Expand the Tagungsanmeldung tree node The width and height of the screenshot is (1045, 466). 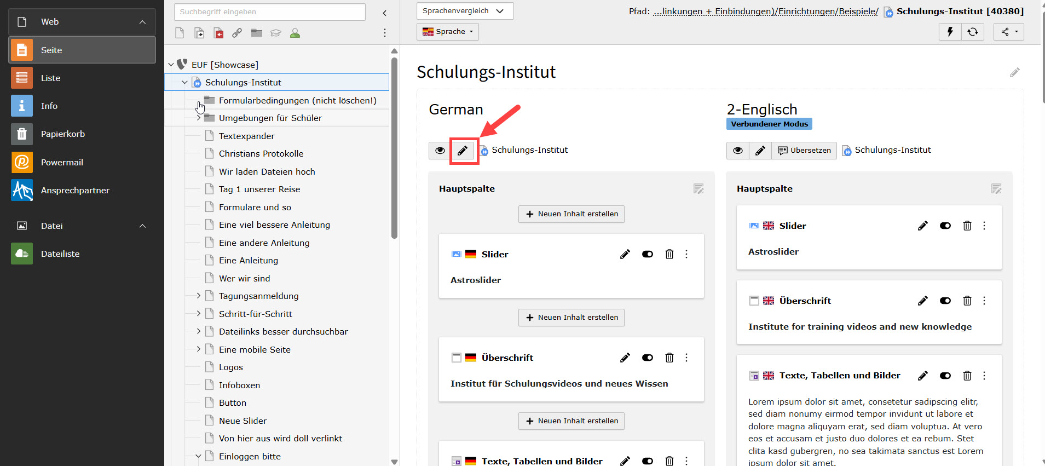199,296
